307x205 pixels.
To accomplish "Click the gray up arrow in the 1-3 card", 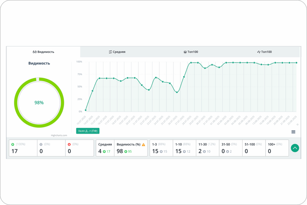I will click(161, 152).
